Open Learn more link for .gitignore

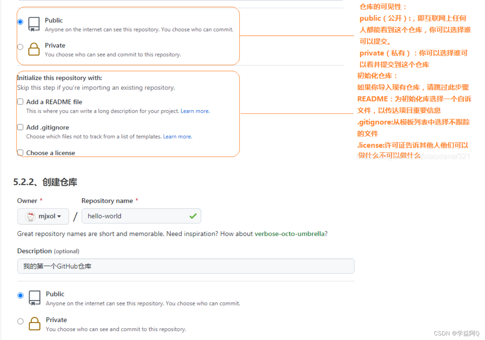click(x=177, y=137)
